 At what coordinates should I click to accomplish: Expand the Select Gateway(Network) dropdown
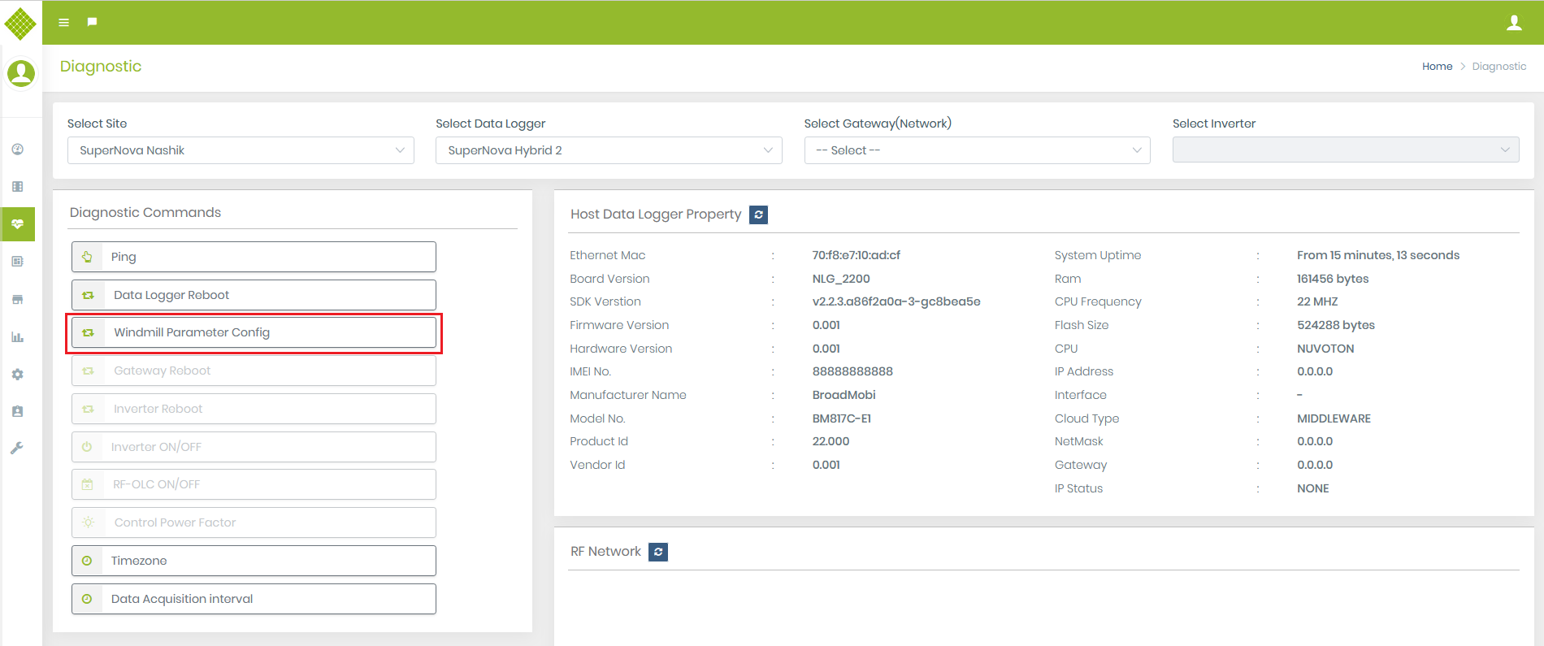pos(977,150)
